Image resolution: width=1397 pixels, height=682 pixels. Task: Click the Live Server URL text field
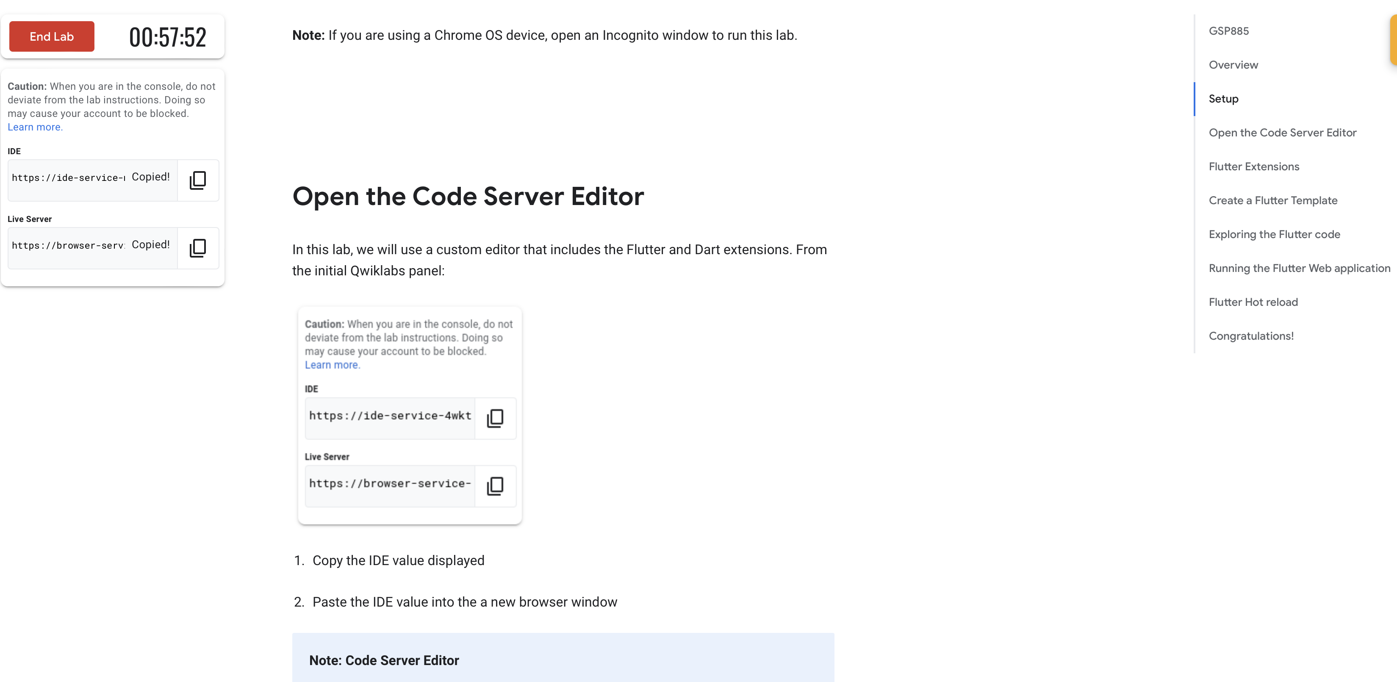click(x=68, y=246)
